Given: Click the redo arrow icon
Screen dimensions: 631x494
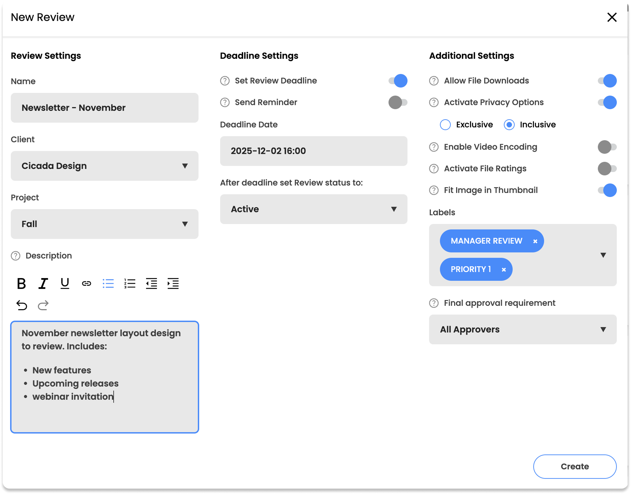Looking at the screenshot, I should 43,305.
